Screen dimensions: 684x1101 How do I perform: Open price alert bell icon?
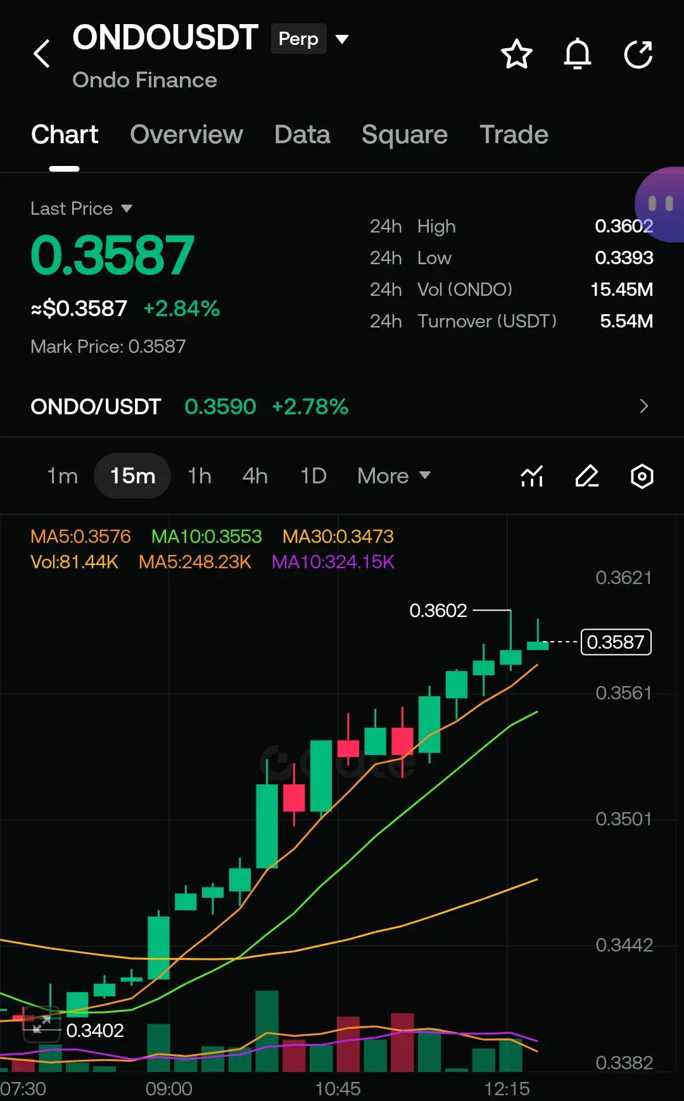(x=578, y=54)
